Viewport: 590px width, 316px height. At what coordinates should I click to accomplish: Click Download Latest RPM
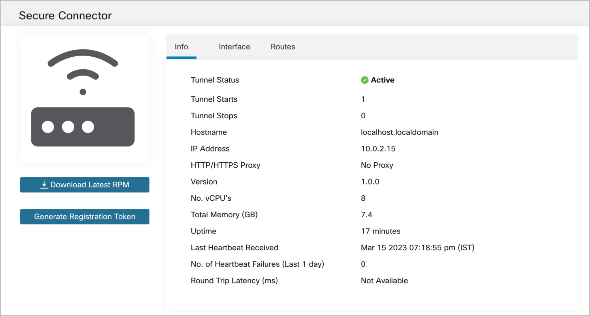click(x=84, y=185)
